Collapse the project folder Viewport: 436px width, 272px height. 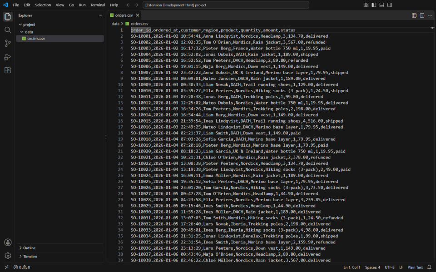(20, 25)
